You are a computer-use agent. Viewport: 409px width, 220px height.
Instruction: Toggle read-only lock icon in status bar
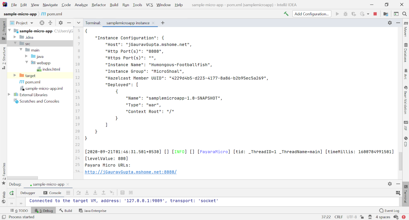[362, 217]
